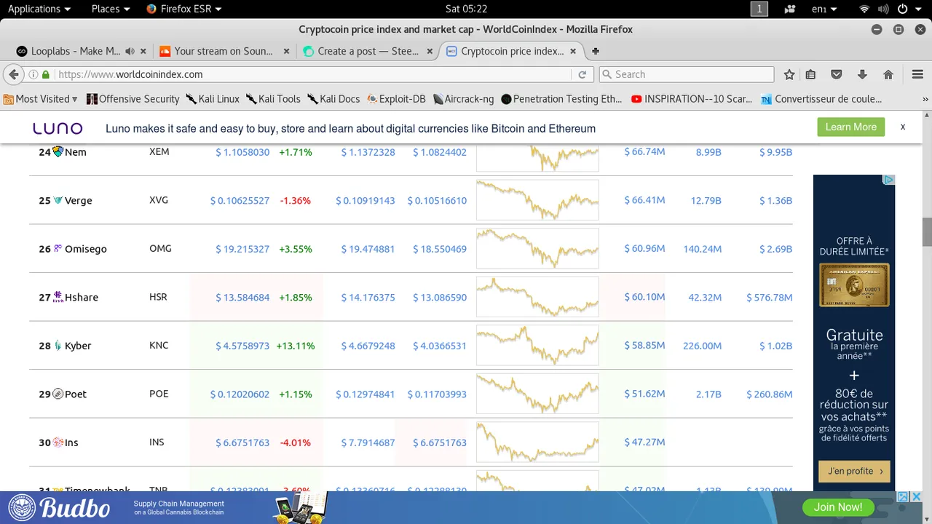Open the clock Sat 05:22 in top bar
Image resolution: width=932 pixels, height=524 pixels.
pos(466,9)
